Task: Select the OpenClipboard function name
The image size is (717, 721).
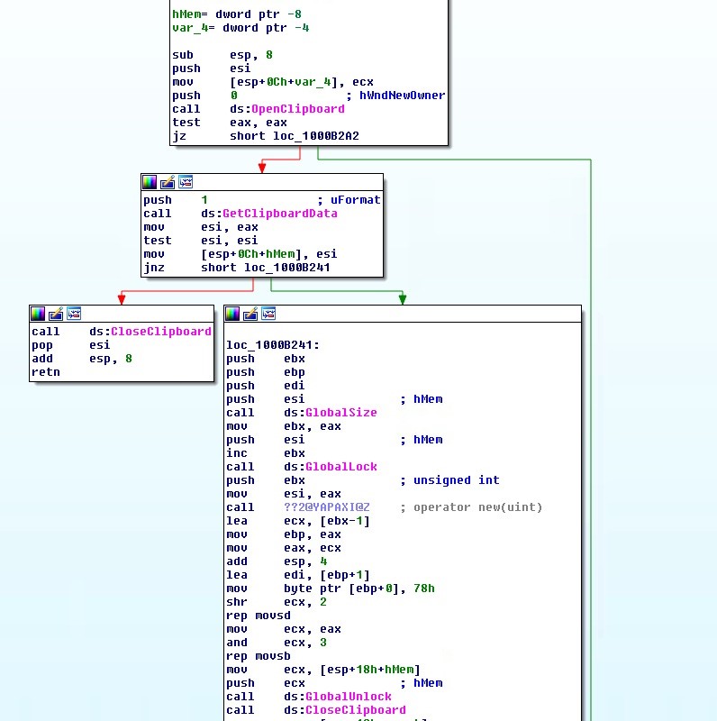Action: coord(297,109)
